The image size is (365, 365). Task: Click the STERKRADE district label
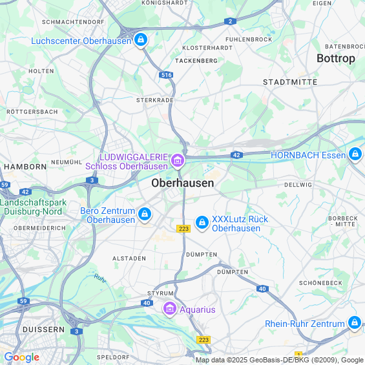click(x=155, y=100)
